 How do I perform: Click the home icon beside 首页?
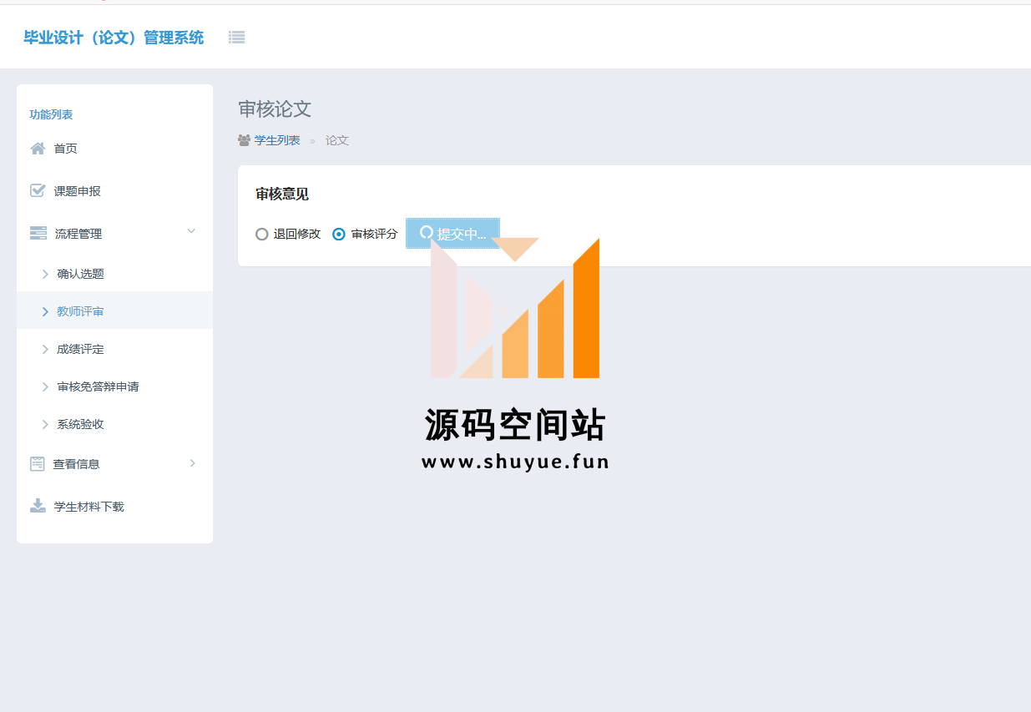pyautogui.click(x=38, y=149)
